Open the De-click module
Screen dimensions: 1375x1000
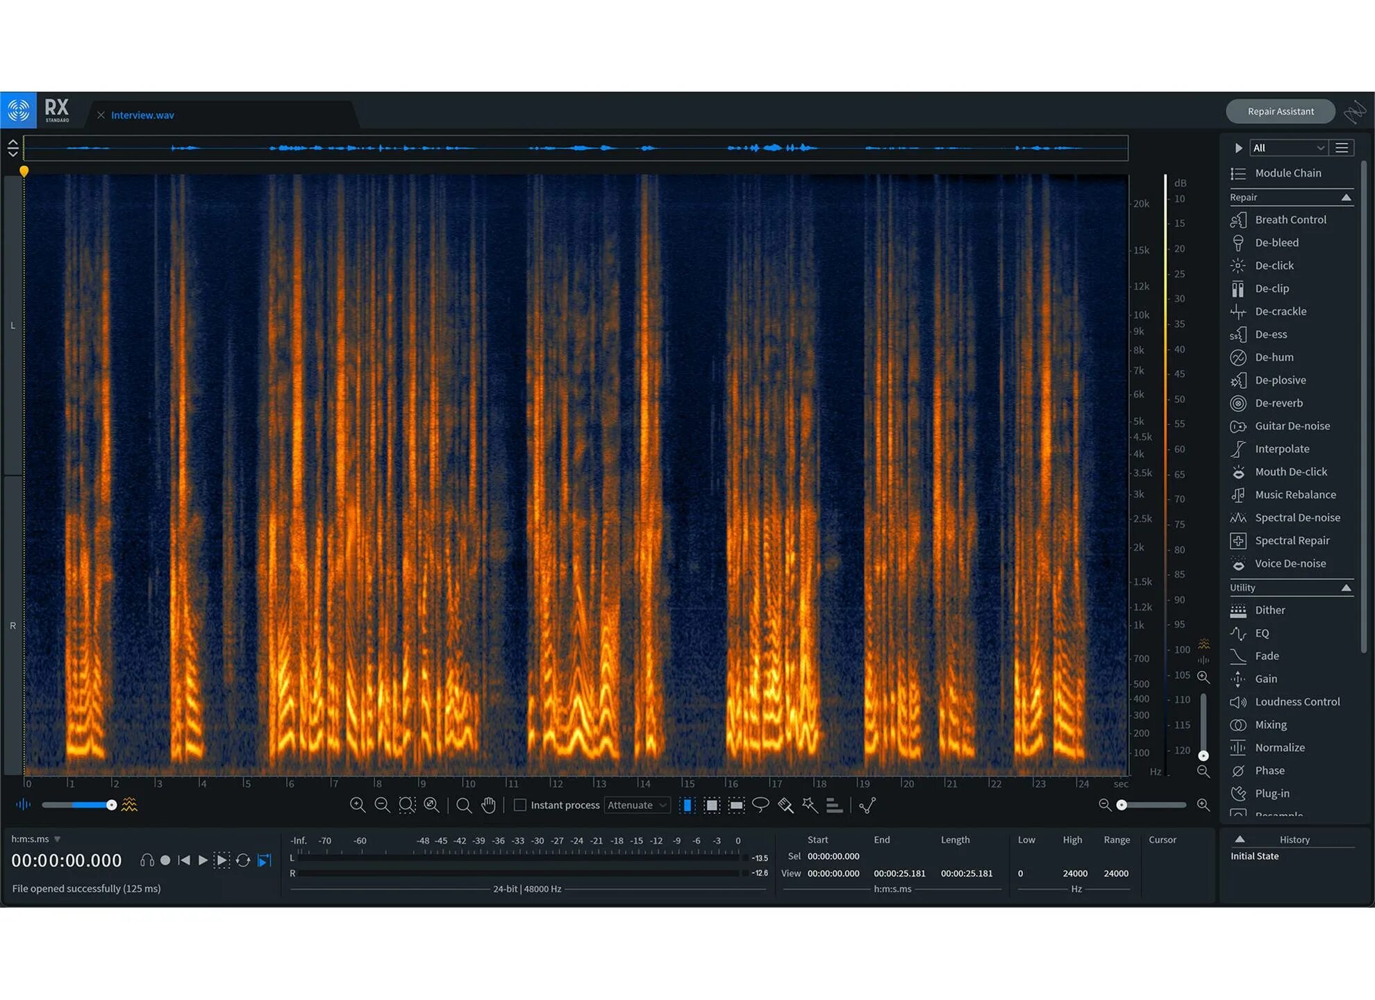coord(1274,265)
